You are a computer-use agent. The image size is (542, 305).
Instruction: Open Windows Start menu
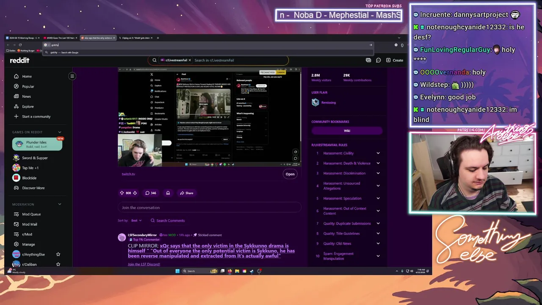tap(177, 271)
